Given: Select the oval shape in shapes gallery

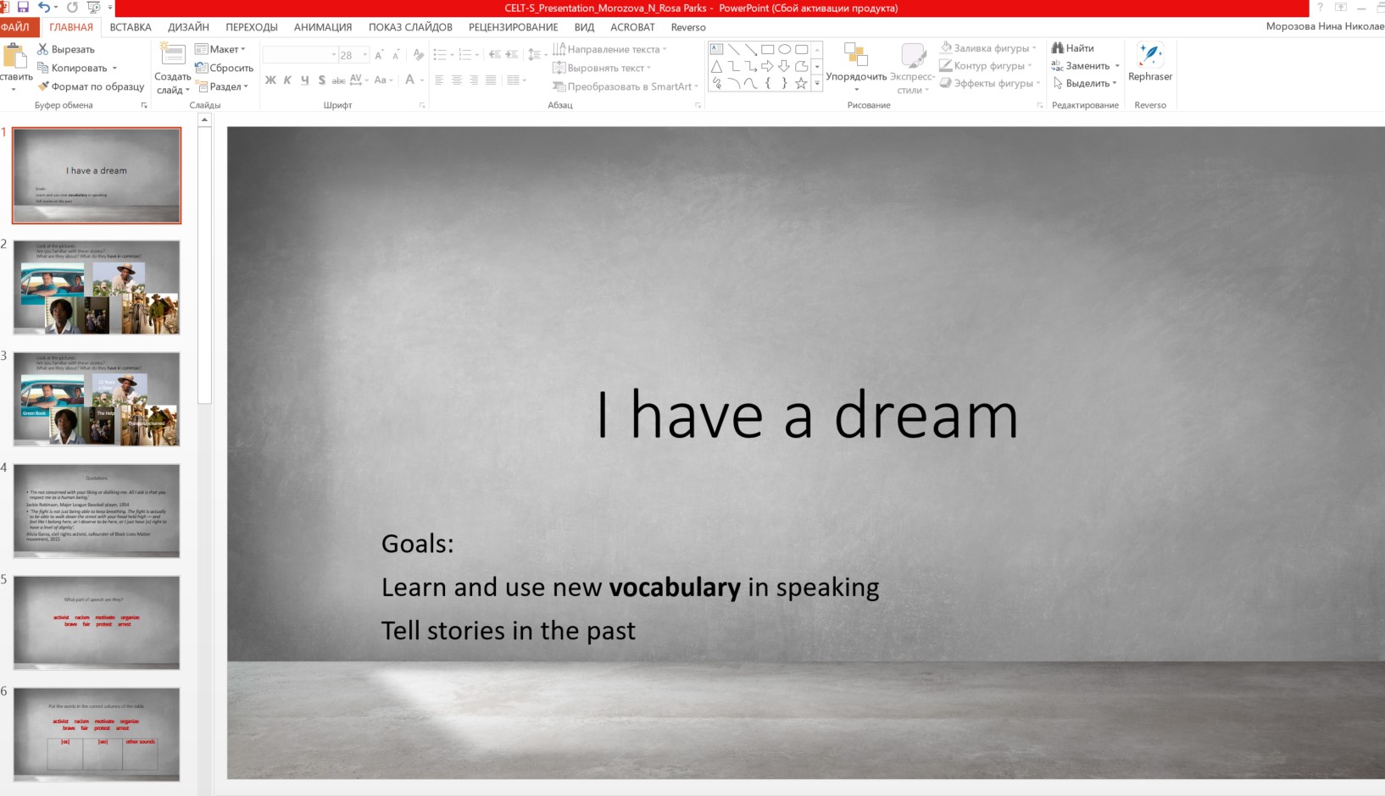Looking at the screenshot, I should pyautogui.click(x=784, y=49).
